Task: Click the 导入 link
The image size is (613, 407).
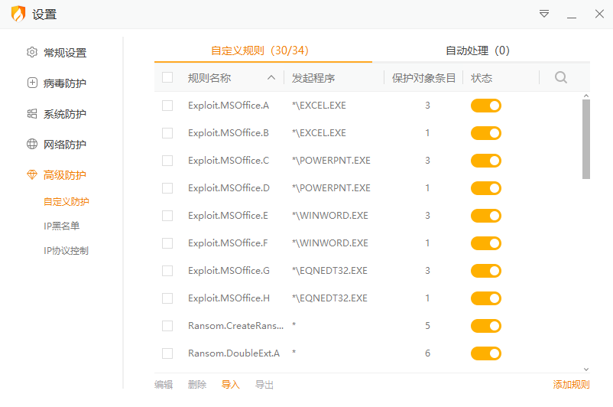Action: pyautogui.click(x=231, y=385)
